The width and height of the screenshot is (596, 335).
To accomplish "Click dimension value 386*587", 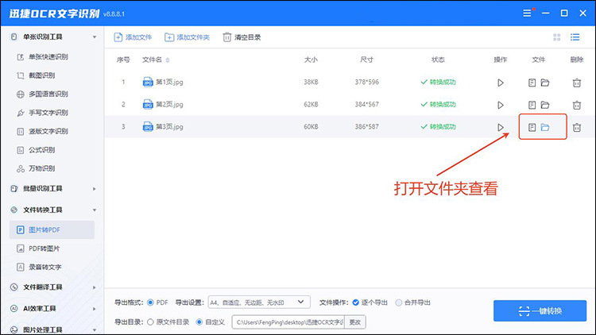I will [x=367, y=127].
